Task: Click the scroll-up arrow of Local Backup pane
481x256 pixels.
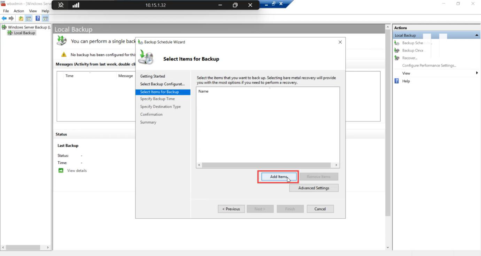Action: (x=388, y=27)
